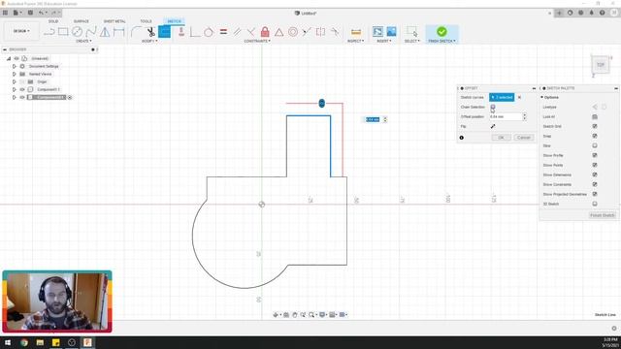The height and width of the screenshot is (349, 621).
Task: Switch to the Sheet Metal tab
Action: 114,21
